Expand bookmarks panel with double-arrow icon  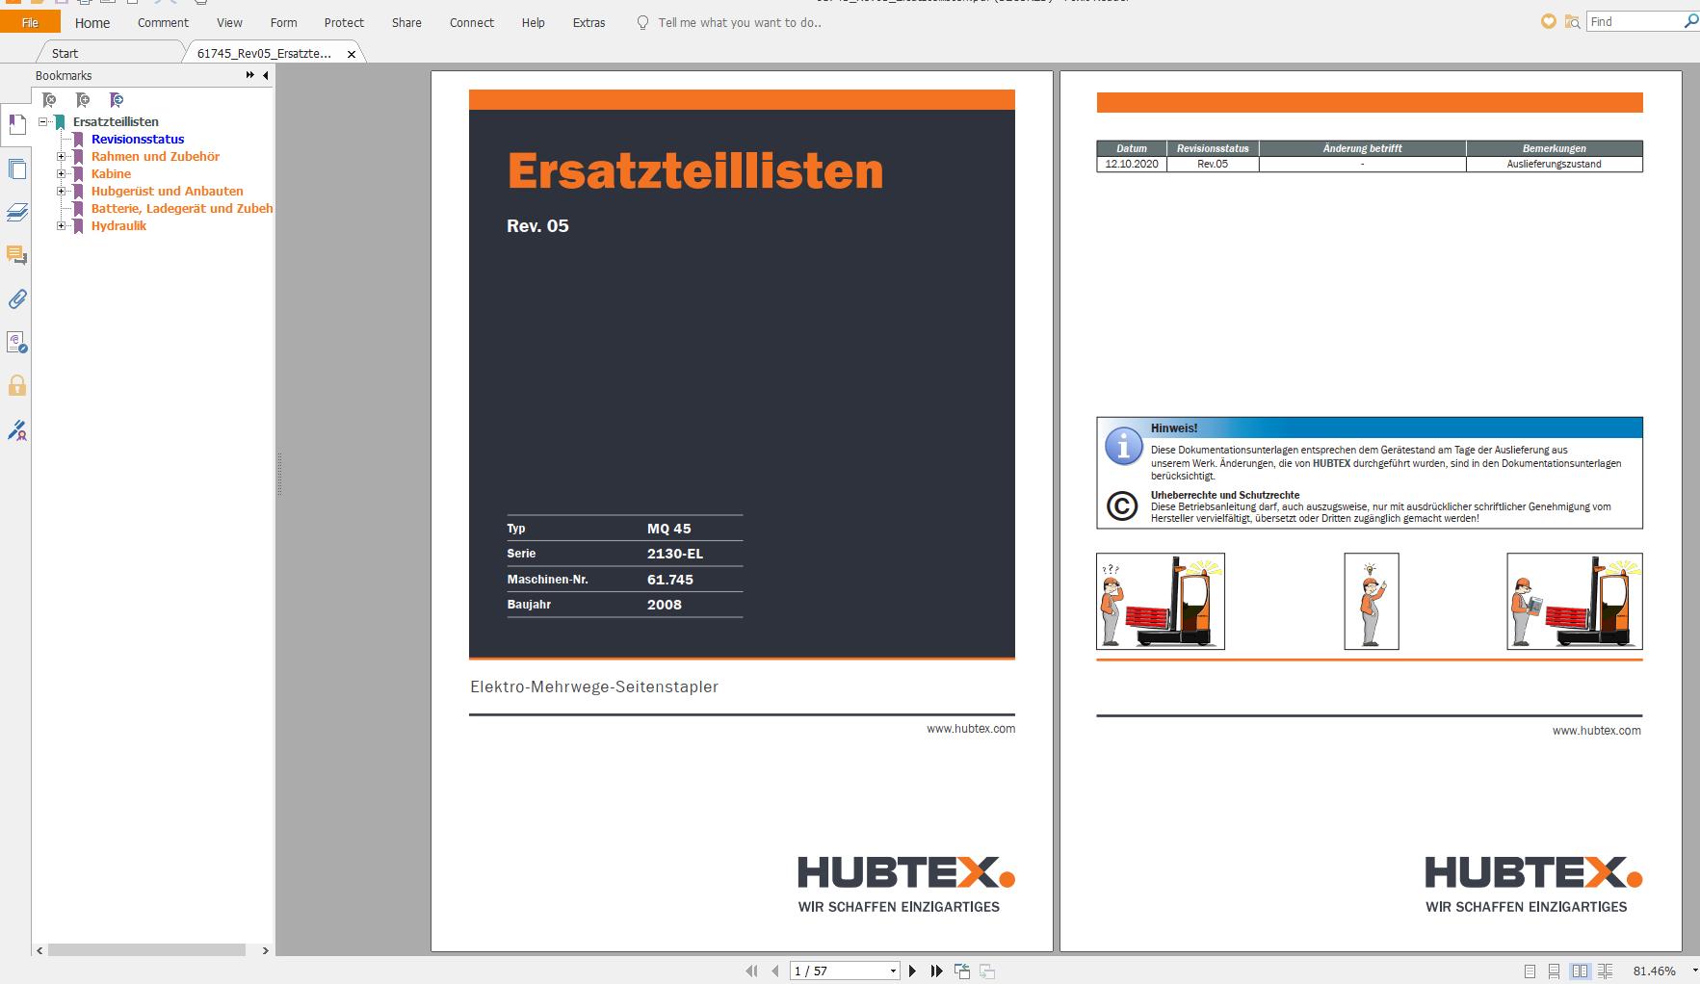249,75
